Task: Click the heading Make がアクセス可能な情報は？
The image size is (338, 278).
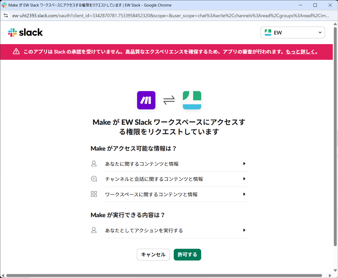Action: tap(133, 149)
